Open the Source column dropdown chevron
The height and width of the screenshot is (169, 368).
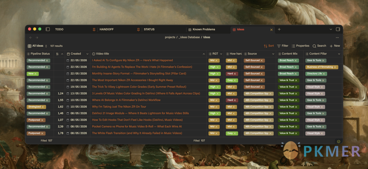click(x=273, y=54)
